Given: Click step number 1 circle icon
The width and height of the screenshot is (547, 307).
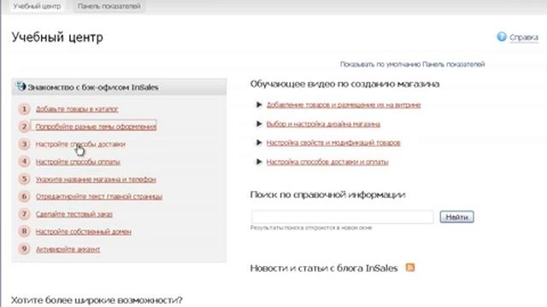Looking at the screenshot, I should (24, 109).
